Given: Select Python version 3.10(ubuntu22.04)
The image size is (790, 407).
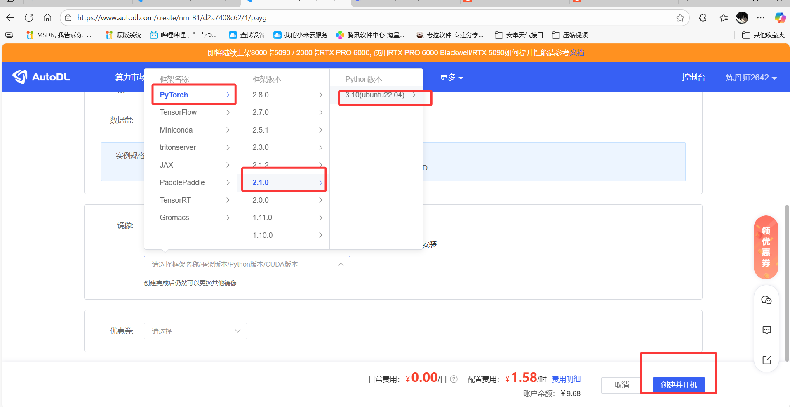Looking at the screenshot, I should click(x=374, y=95).
